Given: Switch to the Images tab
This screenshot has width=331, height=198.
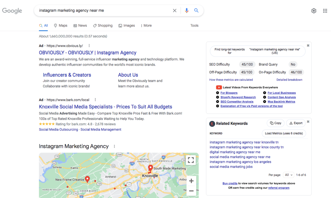Looking at the screenshot, I should tap(127, 26).
